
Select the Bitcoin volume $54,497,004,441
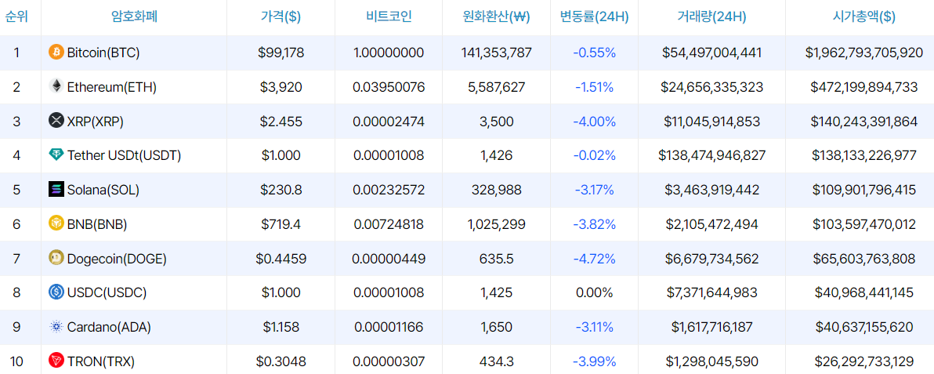click(x=711, y=53)
